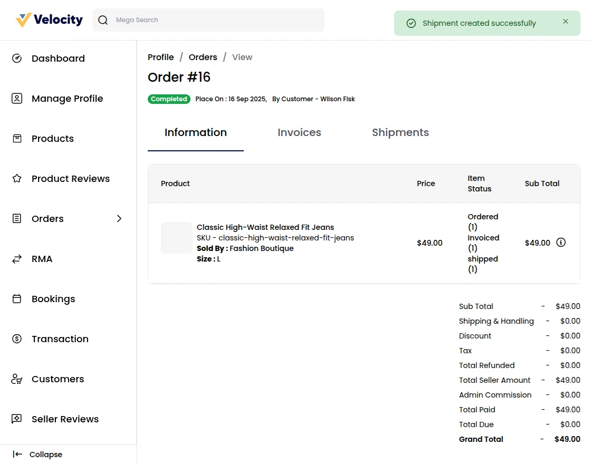This screenshot has width=591, height=464.
Task: Open the Bookings calendar icon
Action: tap(17, 299)
